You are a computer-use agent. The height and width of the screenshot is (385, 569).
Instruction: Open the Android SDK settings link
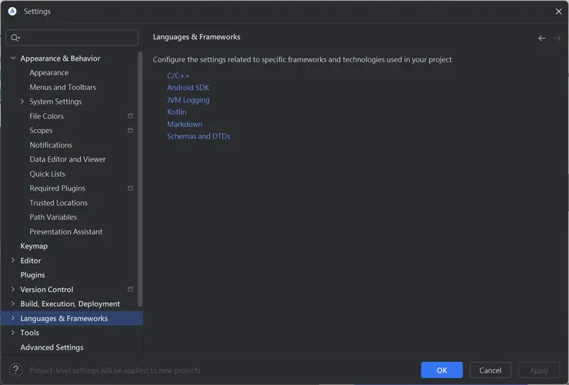[x=188, y=88]
